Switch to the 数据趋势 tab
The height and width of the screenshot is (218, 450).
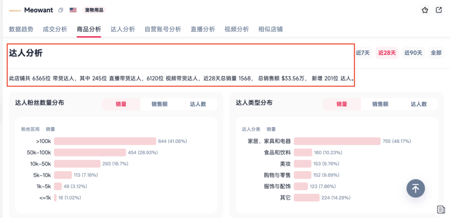pos(21,29)
